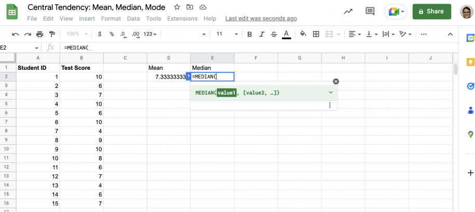This screenshot has height=212, width=475.
Task: Format as currency
Action: point(100,34)
